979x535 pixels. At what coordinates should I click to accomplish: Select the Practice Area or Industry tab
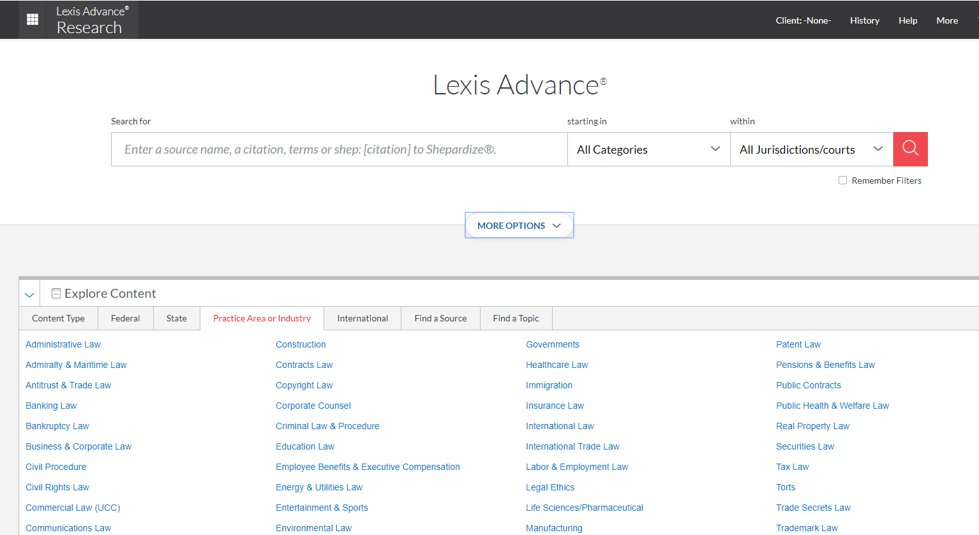point(262,318)
